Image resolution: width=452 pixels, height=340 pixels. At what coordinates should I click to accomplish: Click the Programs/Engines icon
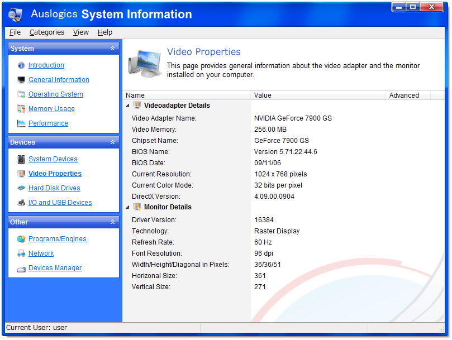21,239
